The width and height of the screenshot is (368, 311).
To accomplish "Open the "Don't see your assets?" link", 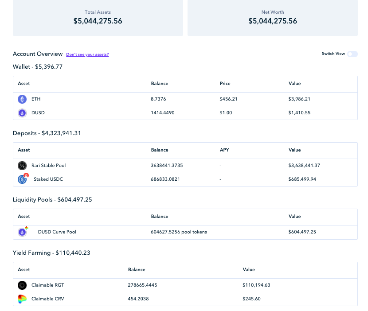I will (87, 54).
